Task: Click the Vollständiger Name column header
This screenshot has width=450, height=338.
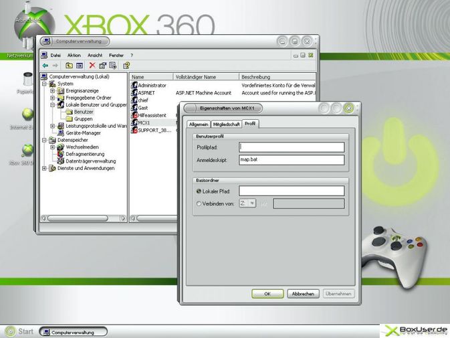Action: [206, 77]
